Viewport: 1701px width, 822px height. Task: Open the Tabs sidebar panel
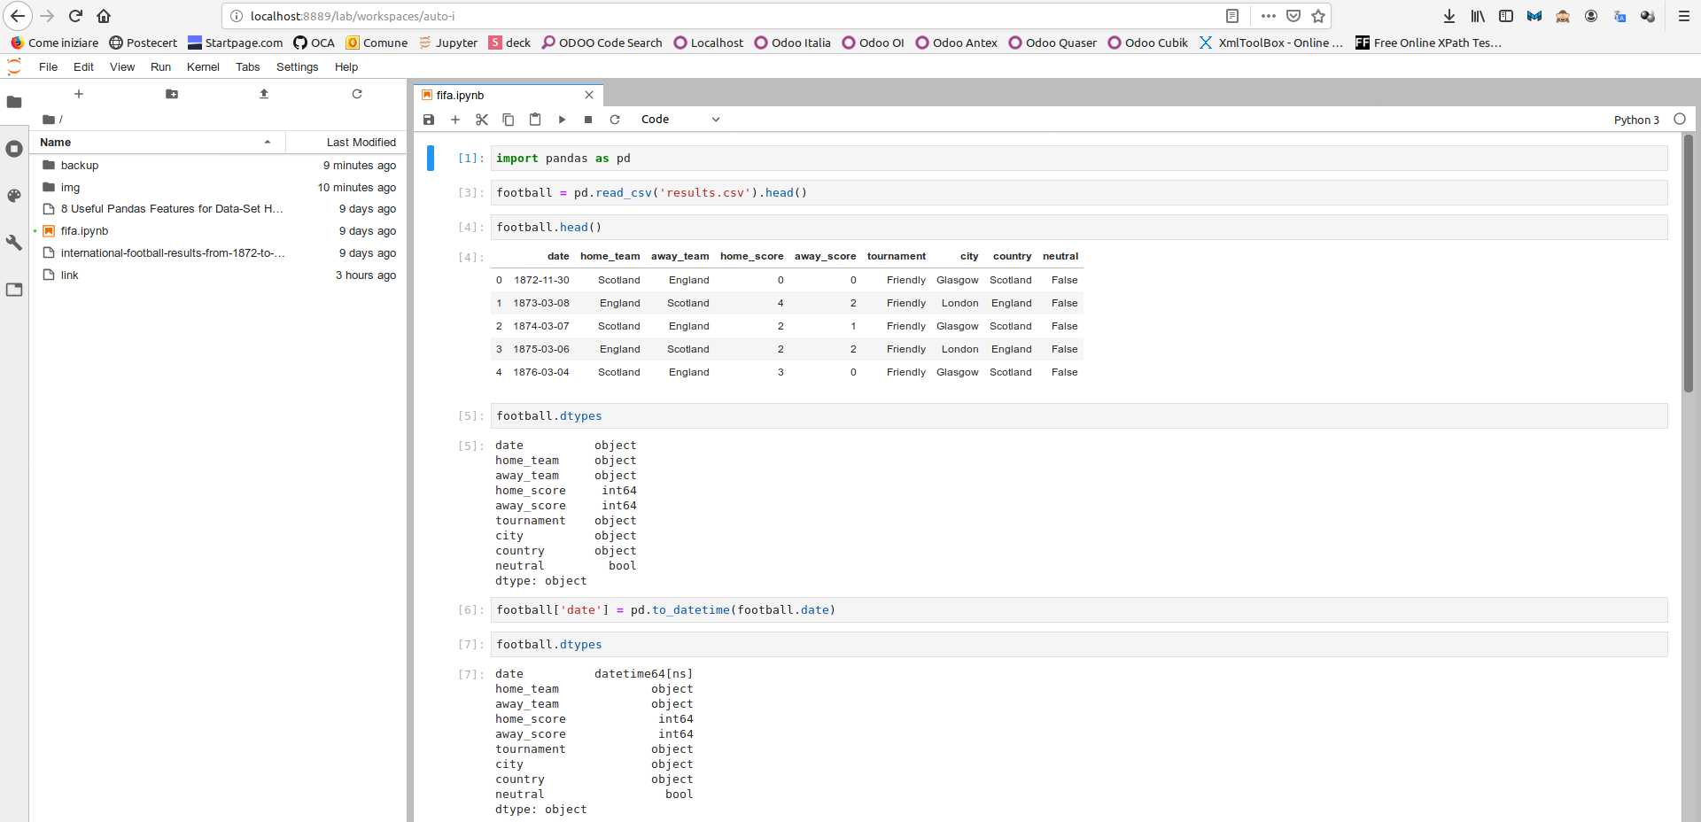[14, 290]
